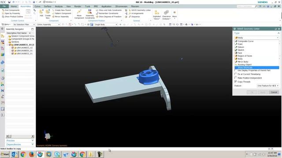Click WAVE Geometry Linker in the ribbon
282x158 pixels.
pyautogui.click(x=140, y=10)
